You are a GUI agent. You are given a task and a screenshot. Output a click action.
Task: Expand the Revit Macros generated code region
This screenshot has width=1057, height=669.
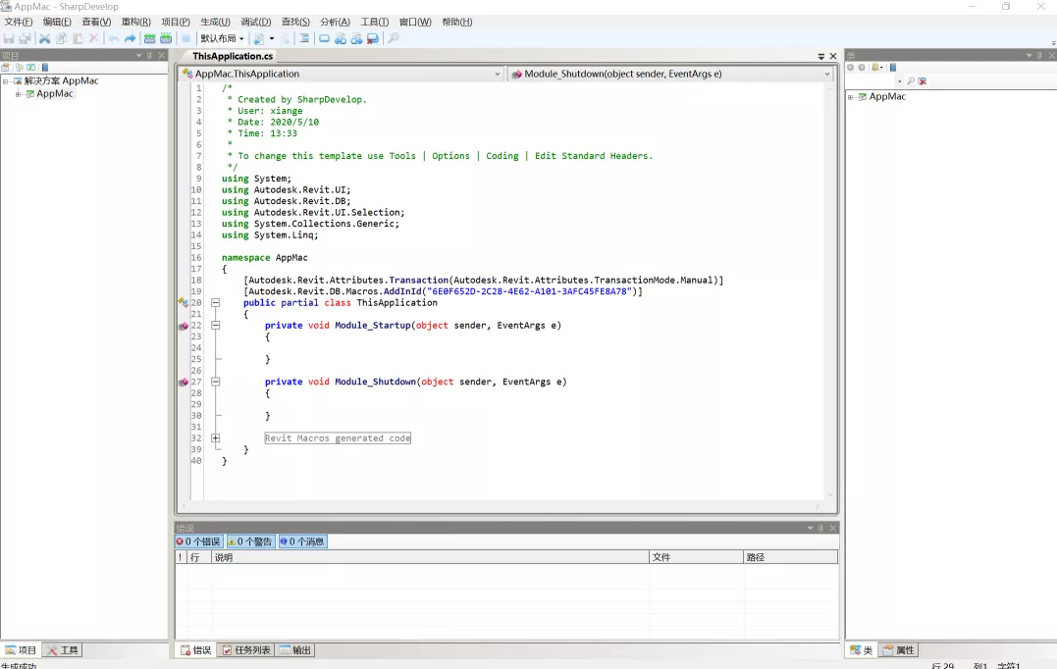pyautogui.click(x=215, y=438)
